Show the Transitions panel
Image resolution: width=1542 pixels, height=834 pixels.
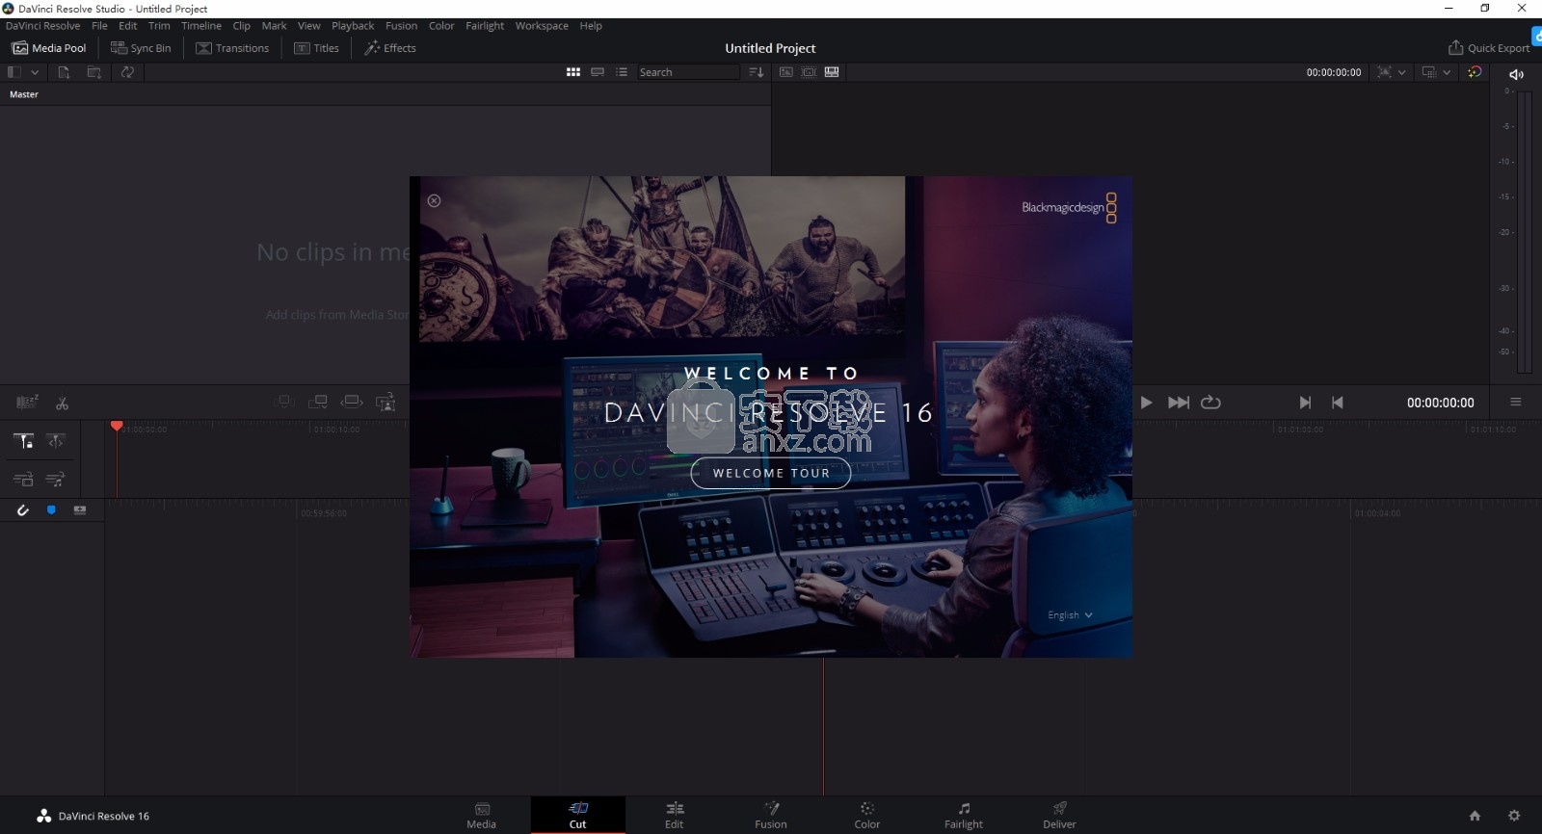coord(232,48)
